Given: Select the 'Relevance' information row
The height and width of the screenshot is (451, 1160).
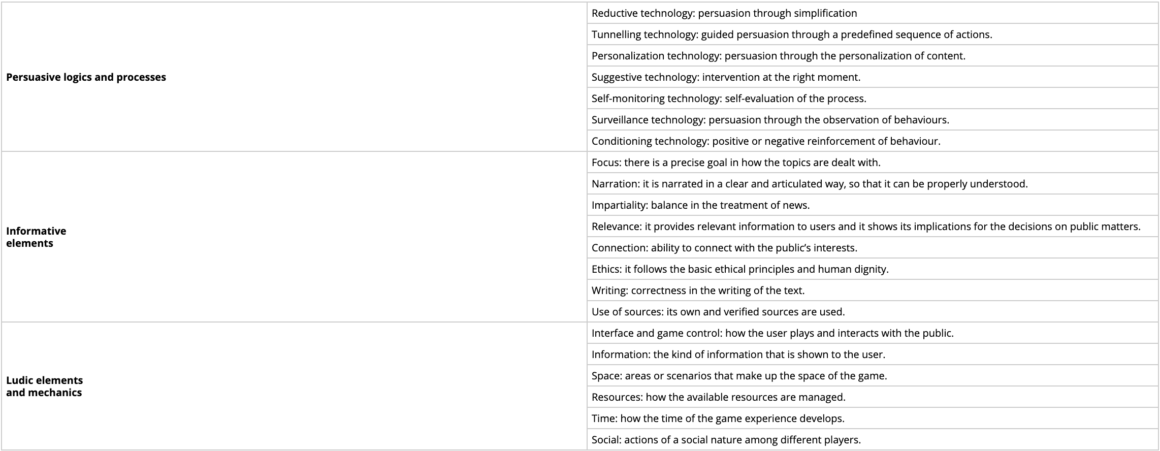Looking at the screenshot, I should click(x=866, y=227).
